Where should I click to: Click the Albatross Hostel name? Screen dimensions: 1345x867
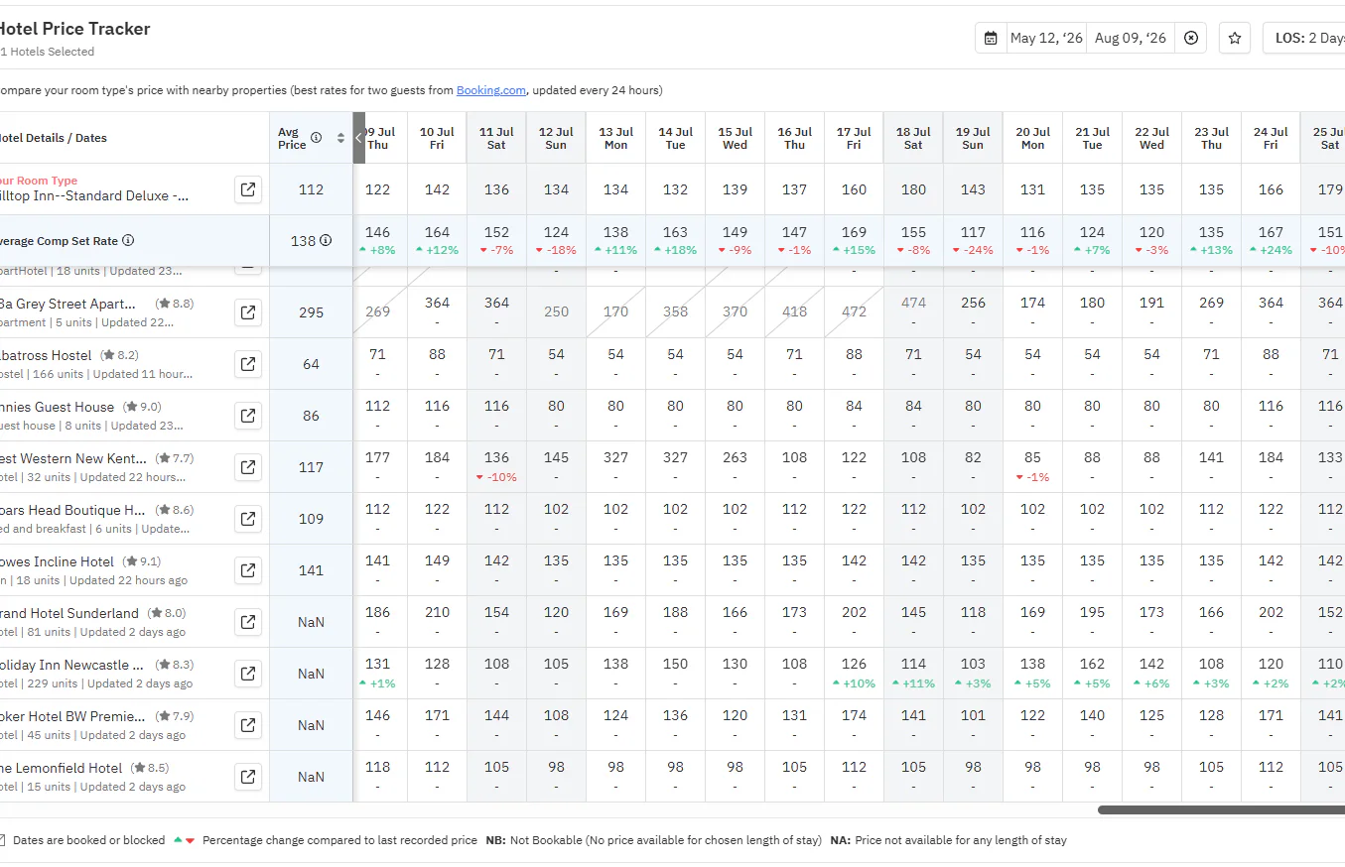point(45,355)
